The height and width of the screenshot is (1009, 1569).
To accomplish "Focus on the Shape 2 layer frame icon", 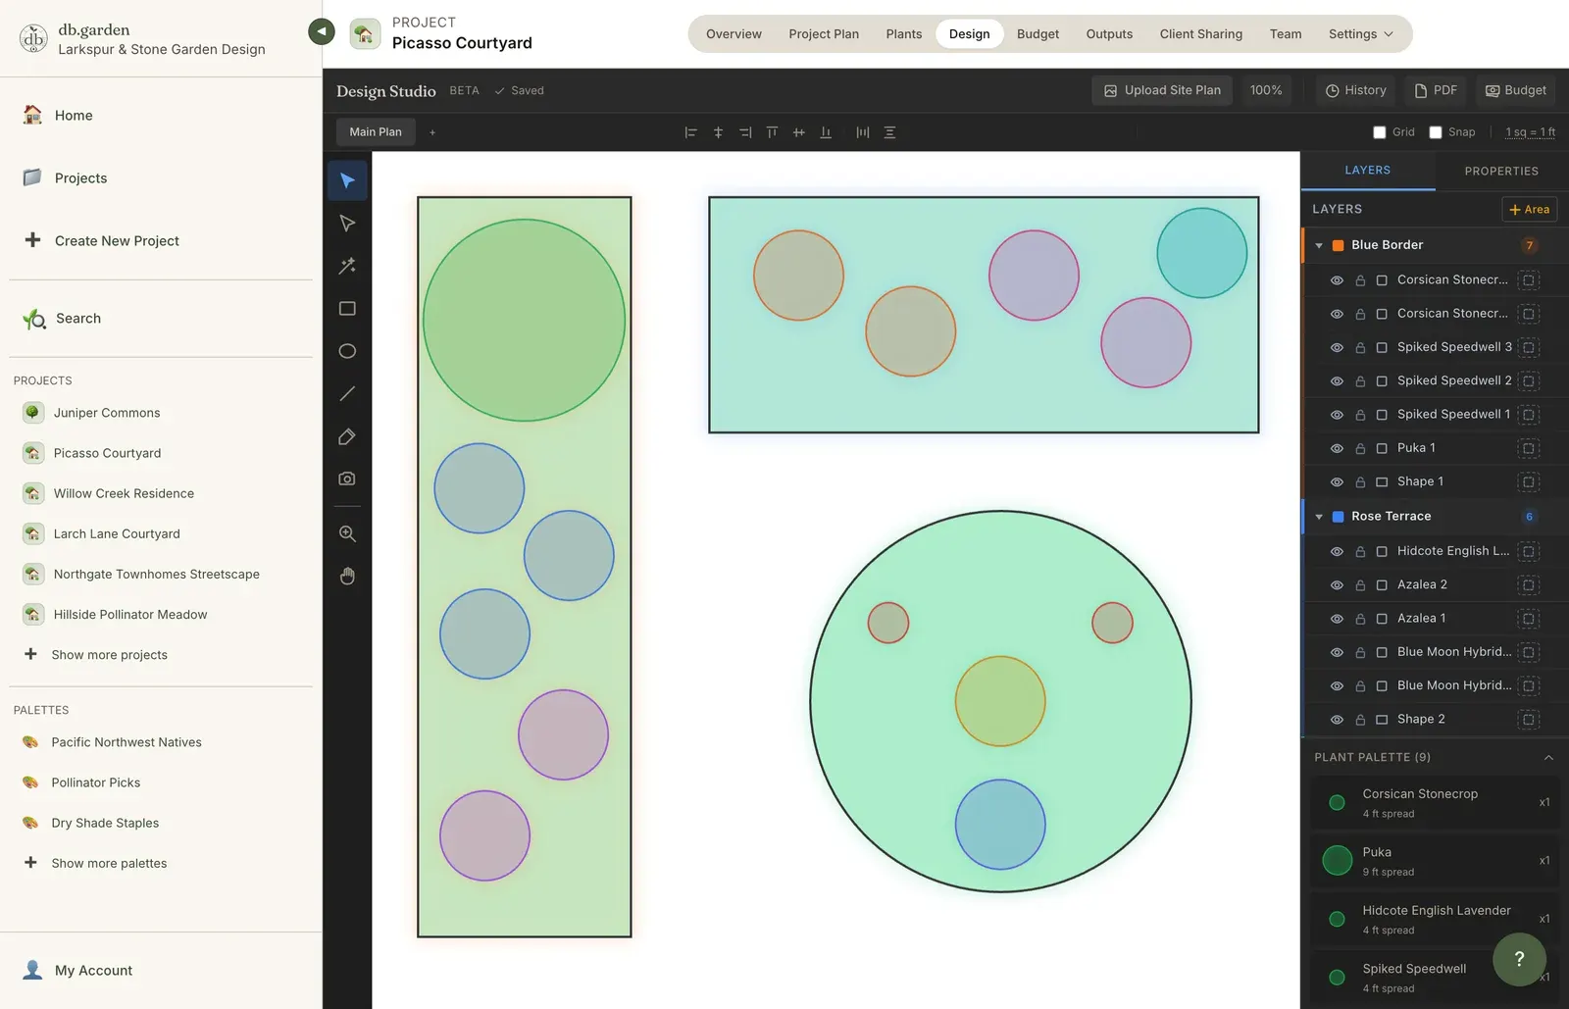I will pyautogui.click(x=1528, y=720).
